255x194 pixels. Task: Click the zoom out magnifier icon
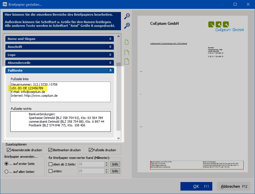pos(127,16)
